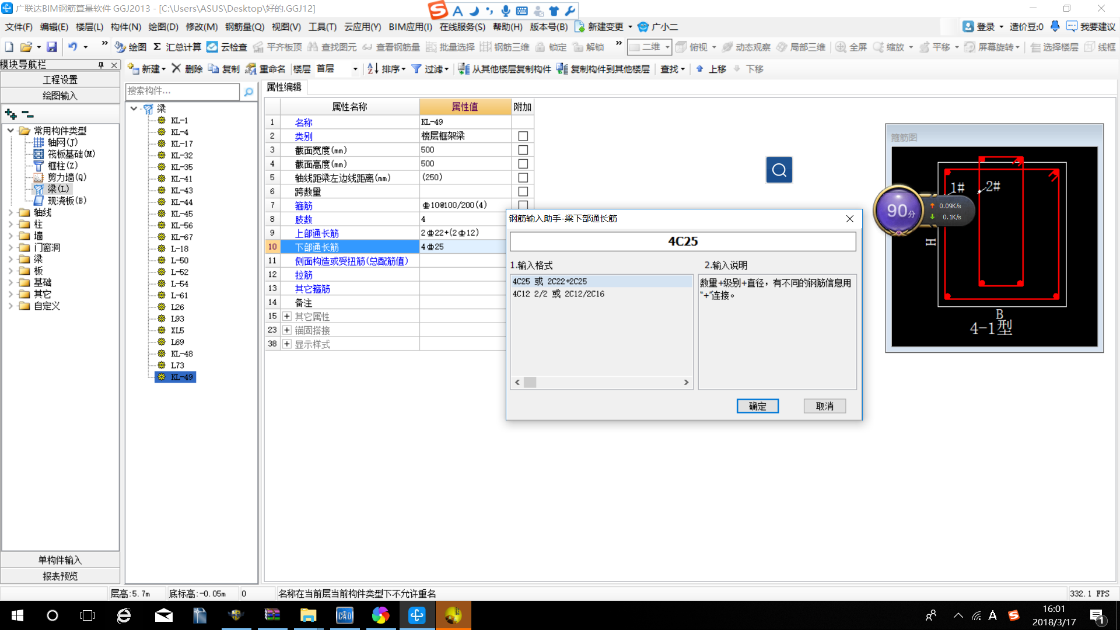
Task: Open 报表预览 panel
Action: [x=60, y=576]
